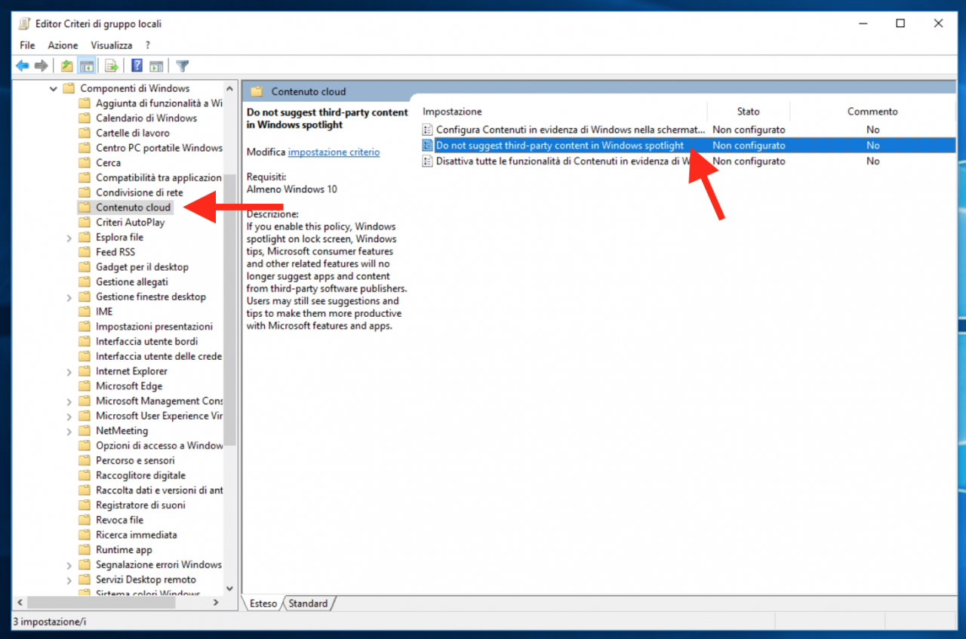
Task: Click the folder icon next to Feed RSS
Action: click(x=85, y=252)
